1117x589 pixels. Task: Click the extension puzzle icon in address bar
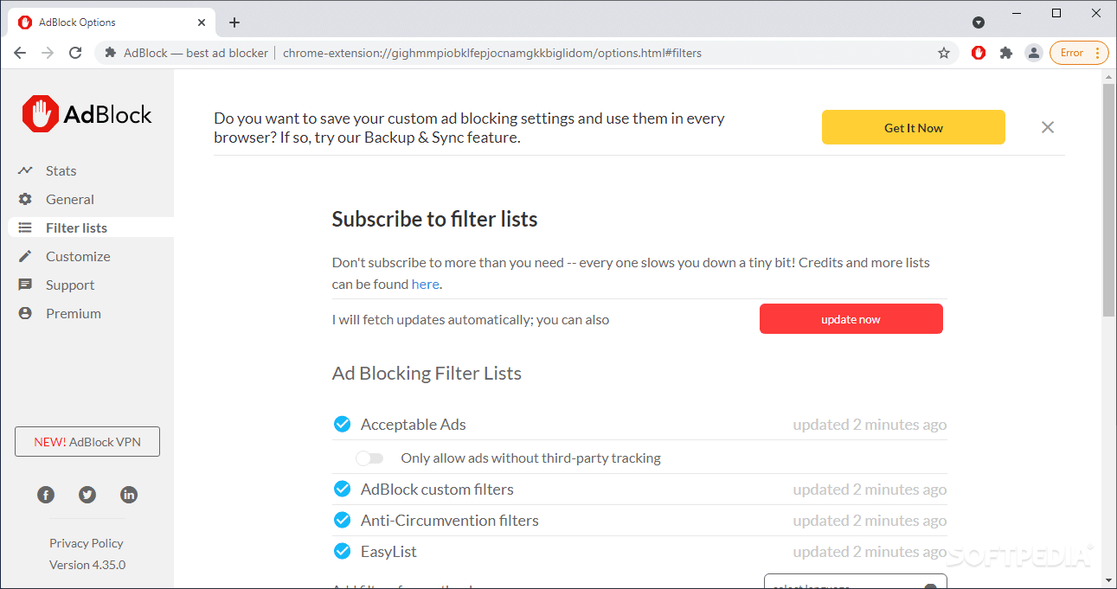click(x=110, y=53)
